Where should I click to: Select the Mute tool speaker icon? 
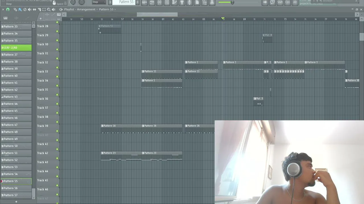30,9
